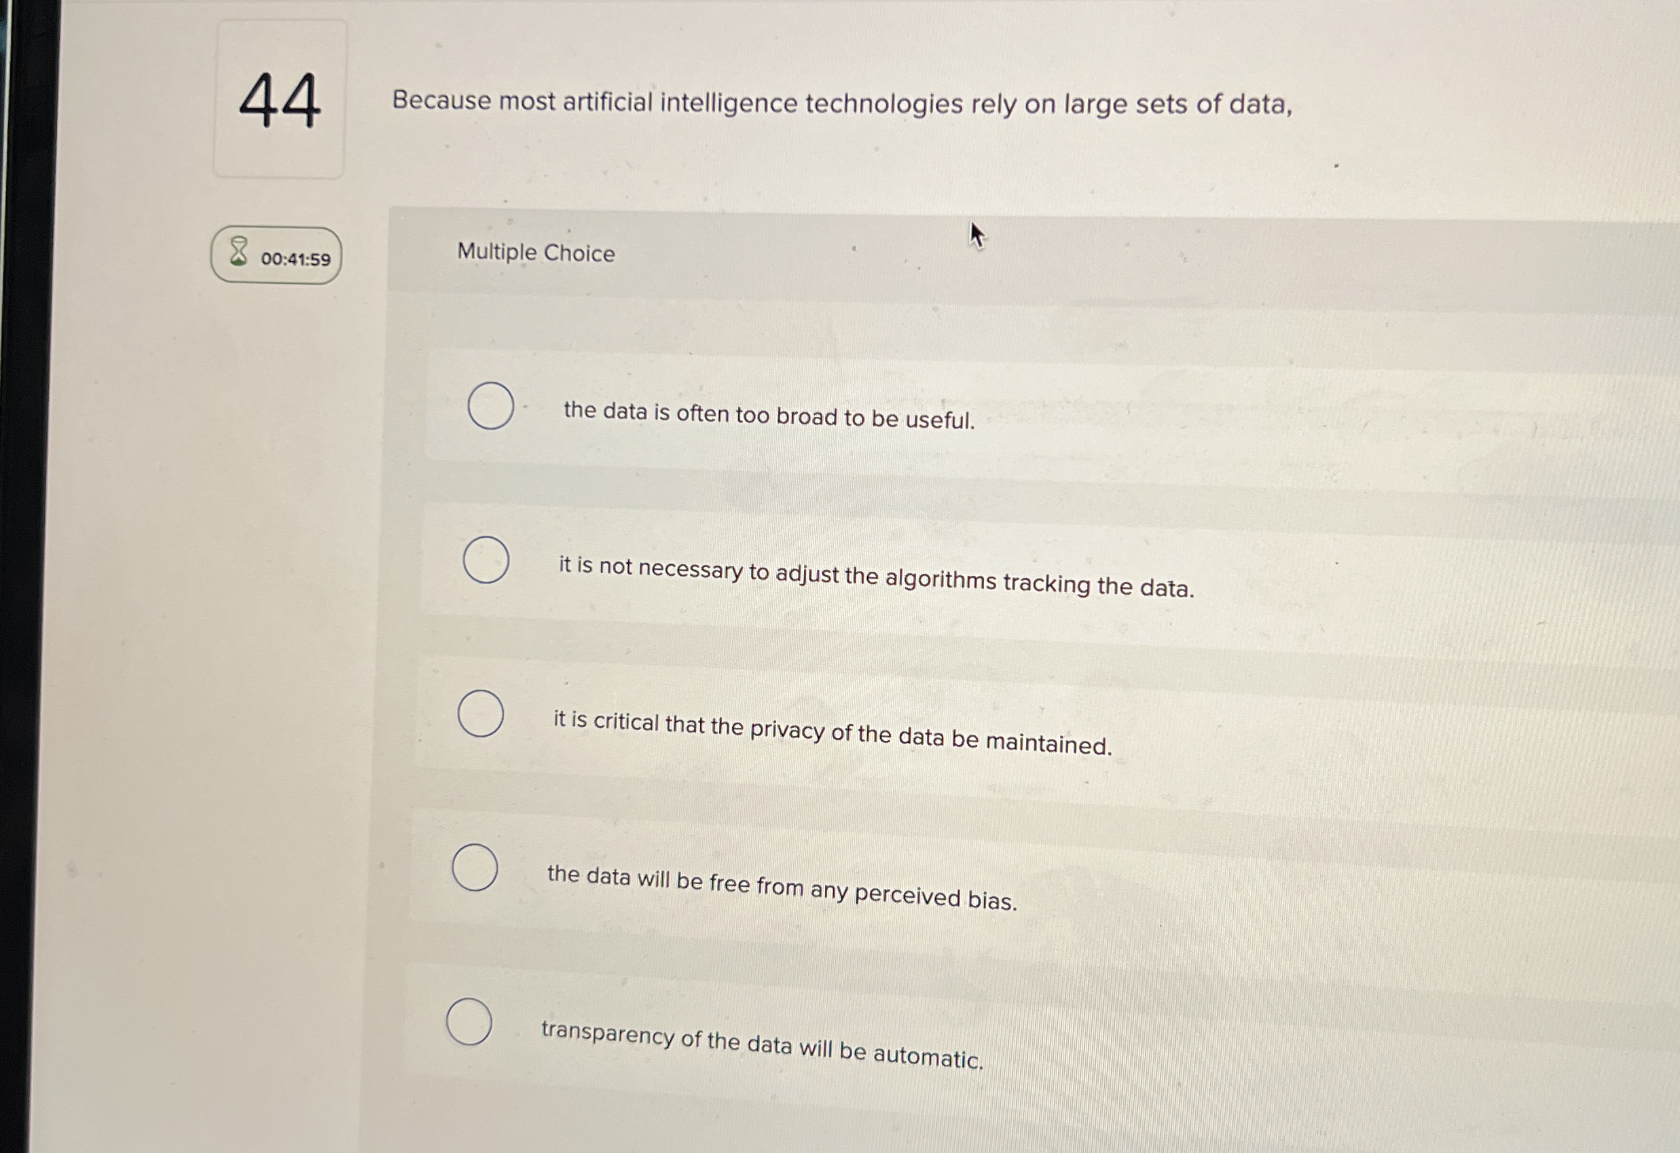
Task: Choose answer "the data will be free from bias"
Action: [782, 878]
